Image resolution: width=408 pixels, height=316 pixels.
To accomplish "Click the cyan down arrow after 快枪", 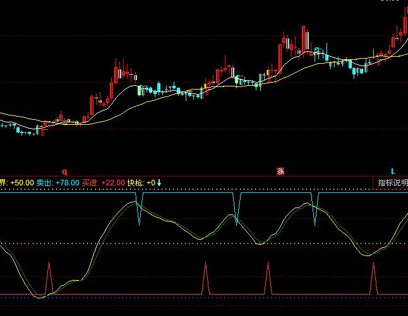I will (x=159, y=183).
